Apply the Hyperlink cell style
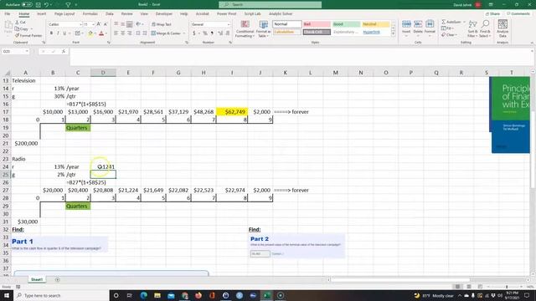 click(375, 32)
